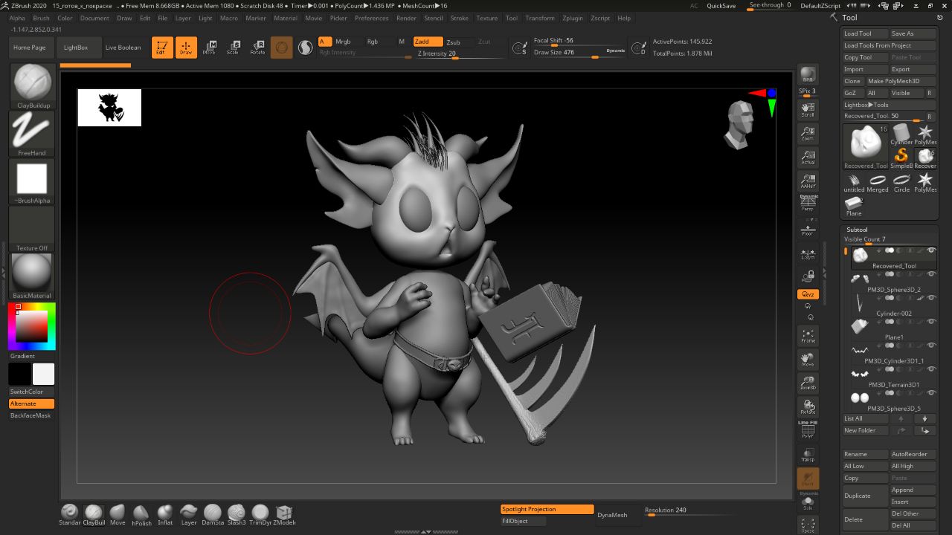Screen dimensions: 952x535
Task: Open the Render menu
Action: (406, 18)
